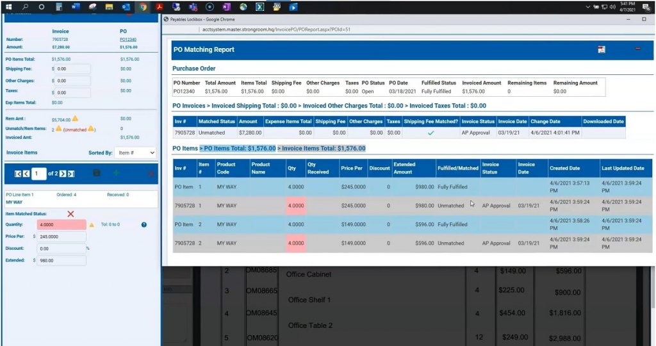656x346 pixels.
Task: Go to first invoice item
Action: click(18, 174)
